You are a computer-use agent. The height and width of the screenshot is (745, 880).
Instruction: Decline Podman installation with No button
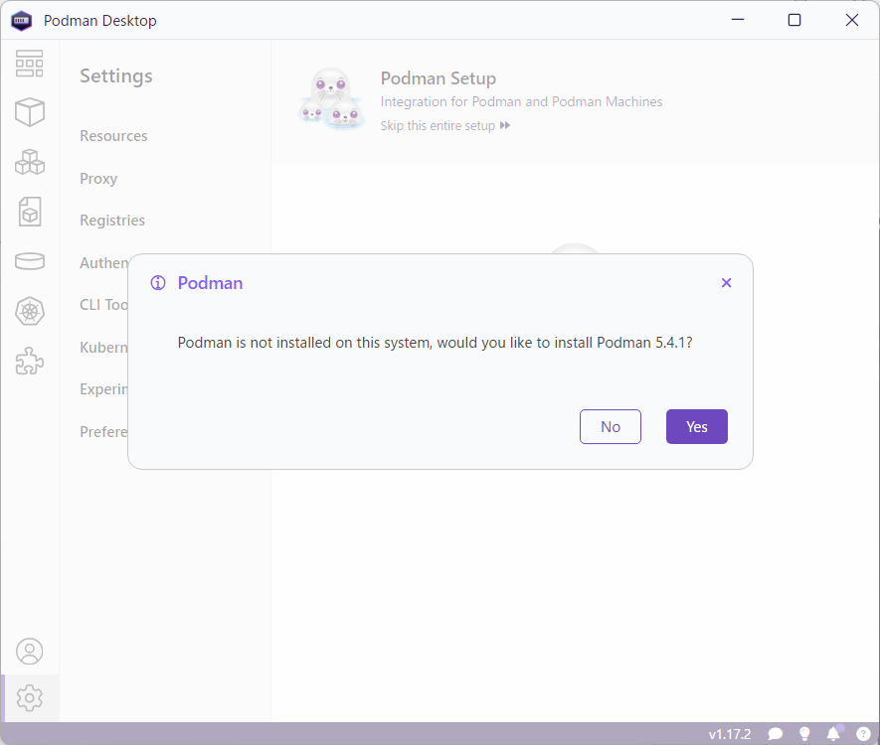(611, 426)
